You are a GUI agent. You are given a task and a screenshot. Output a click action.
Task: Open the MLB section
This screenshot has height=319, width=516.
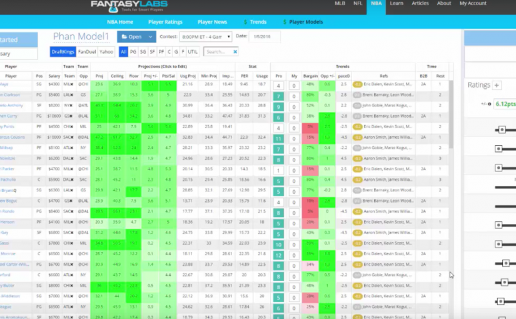point(340,3)
